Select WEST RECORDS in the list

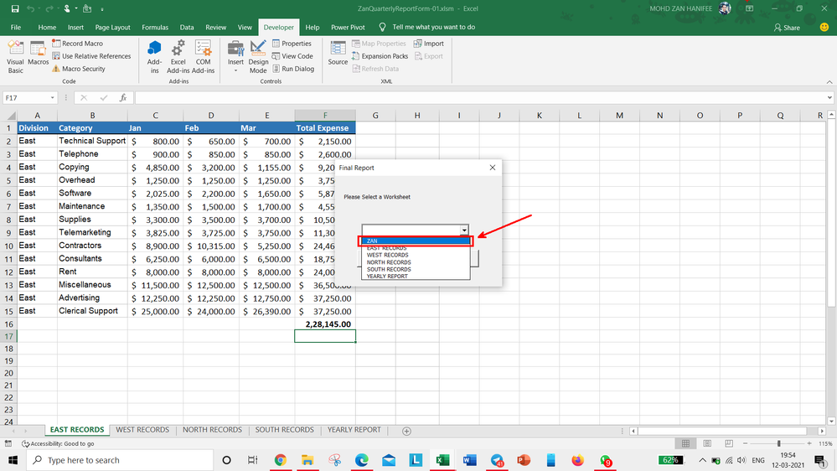(387, 255)
